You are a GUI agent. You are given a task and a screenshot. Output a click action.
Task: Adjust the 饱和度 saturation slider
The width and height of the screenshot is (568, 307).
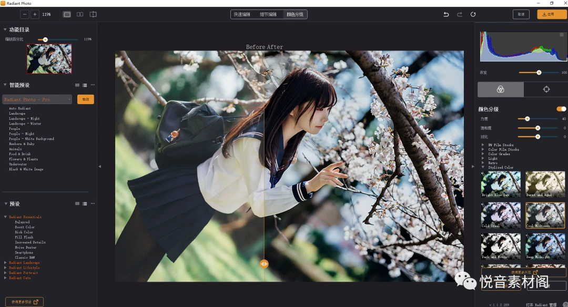(538, 128)
